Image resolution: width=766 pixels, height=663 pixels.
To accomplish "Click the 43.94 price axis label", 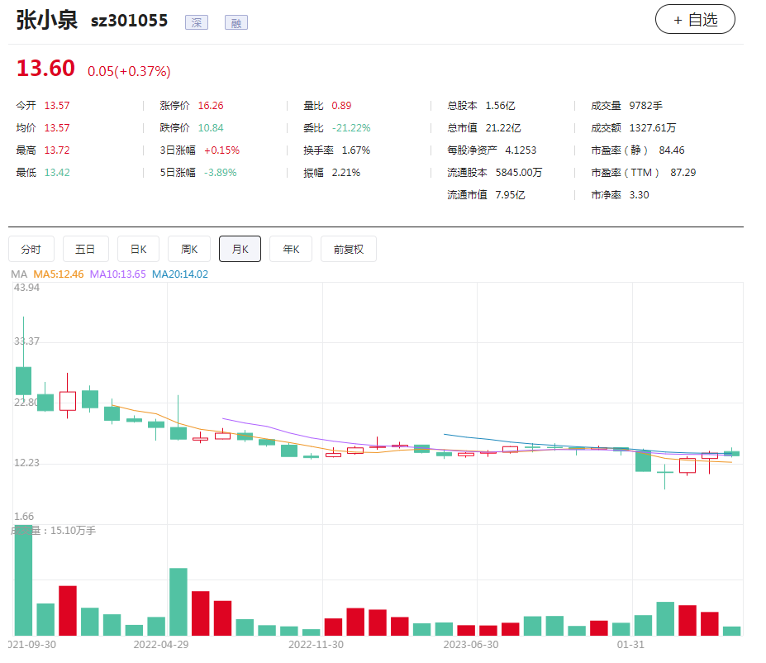I will (27, 288).
